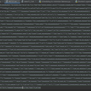Click line beginning TTTGGTTAGAGAAGAGTTTGC

(45, 75)
